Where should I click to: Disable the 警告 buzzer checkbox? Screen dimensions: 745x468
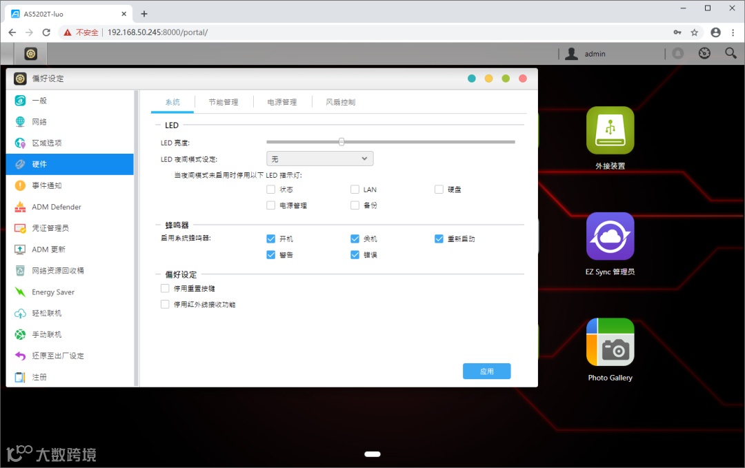click(x=270, y=254)
